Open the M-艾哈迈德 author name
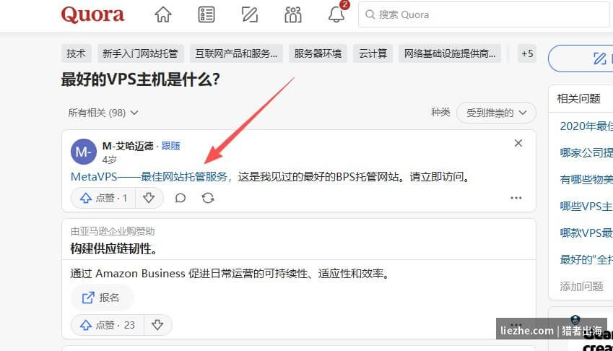 point(128,146)
